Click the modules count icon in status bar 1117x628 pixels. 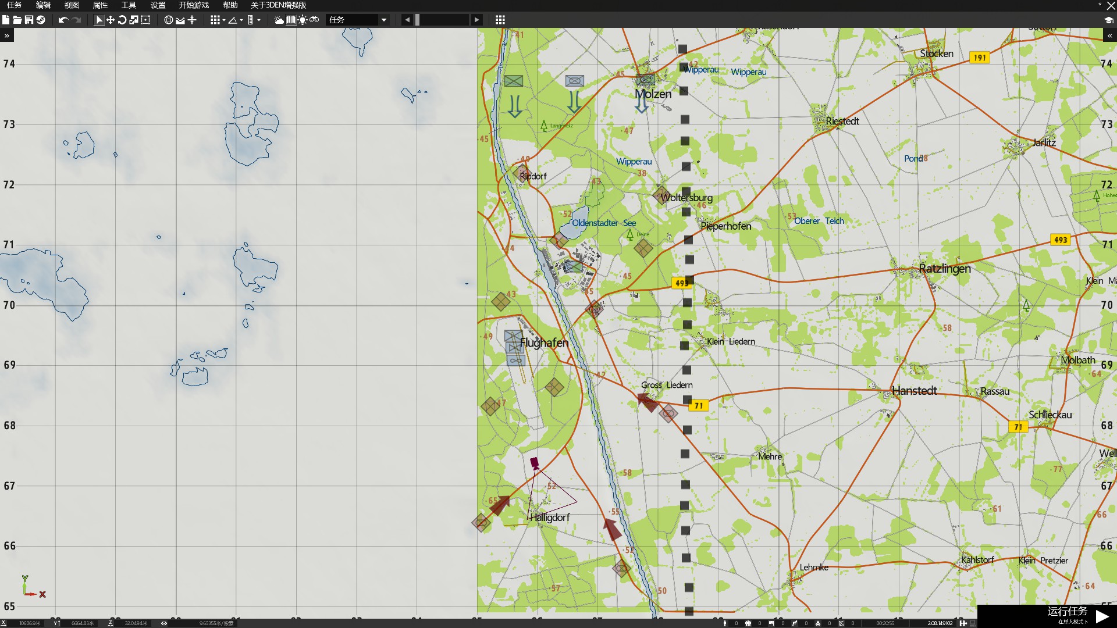pyautogui.click(x=817, y=623)
